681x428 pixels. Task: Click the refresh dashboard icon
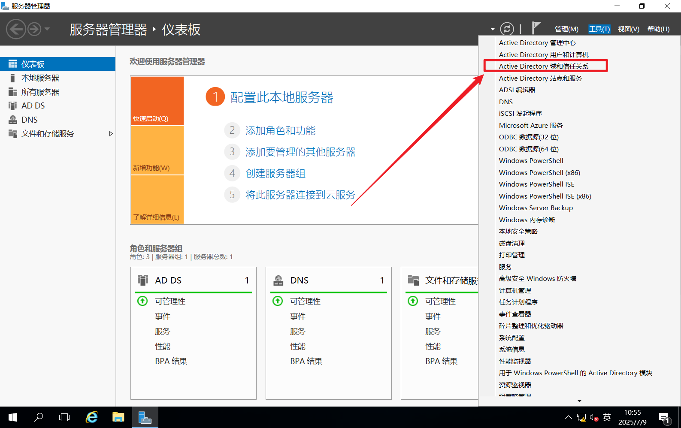pos(507,29)
